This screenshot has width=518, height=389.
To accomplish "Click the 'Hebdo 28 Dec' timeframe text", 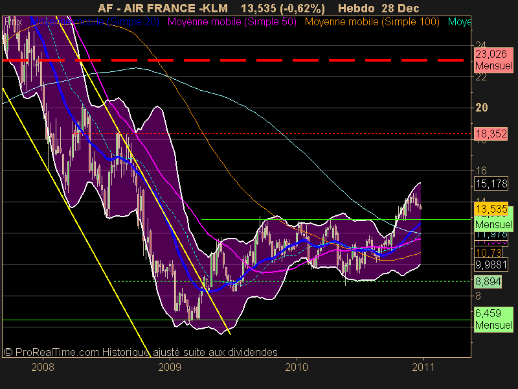I will [x=379, y=8].
